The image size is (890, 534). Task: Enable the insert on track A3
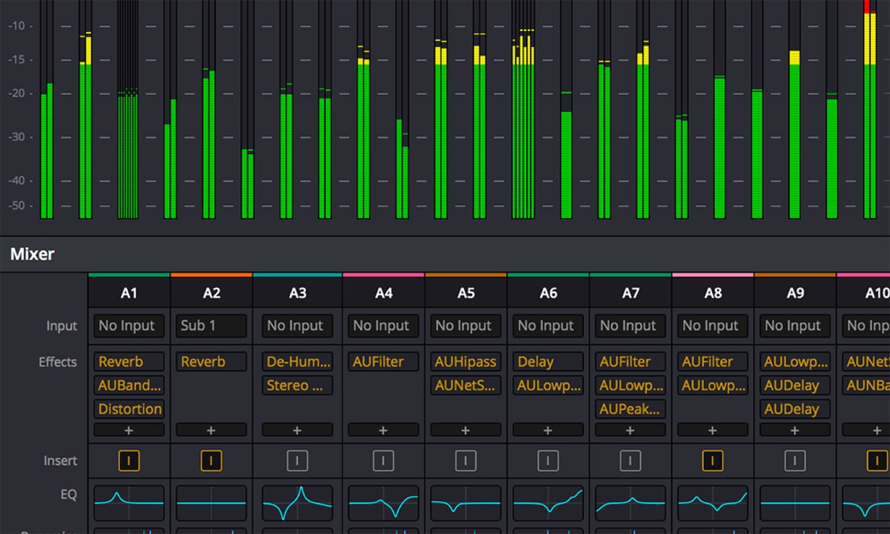click(297, 461)
